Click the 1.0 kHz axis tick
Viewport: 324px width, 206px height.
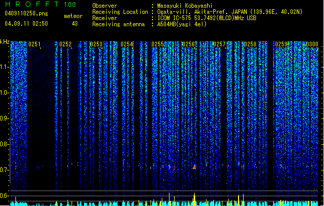(5, 93)
